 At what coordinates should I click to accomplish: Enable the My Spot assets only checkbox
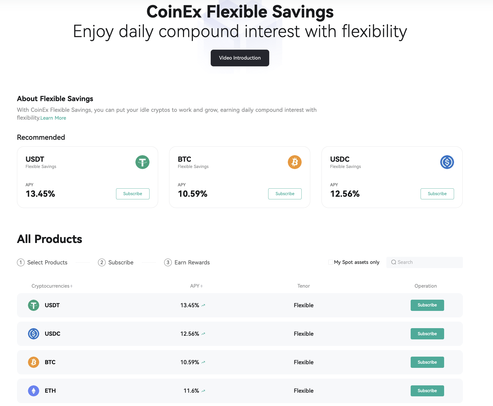(331, 262)
